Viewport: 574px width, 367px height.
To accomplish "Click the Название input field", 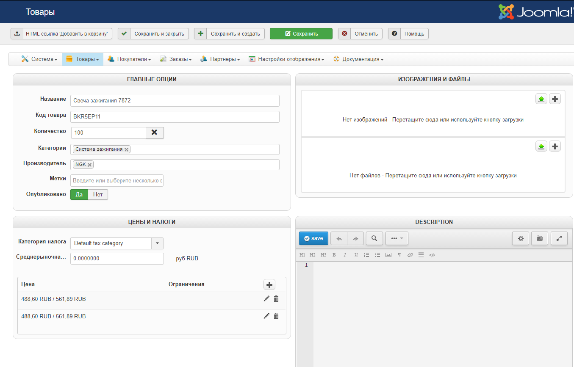I will coord(175,101).
